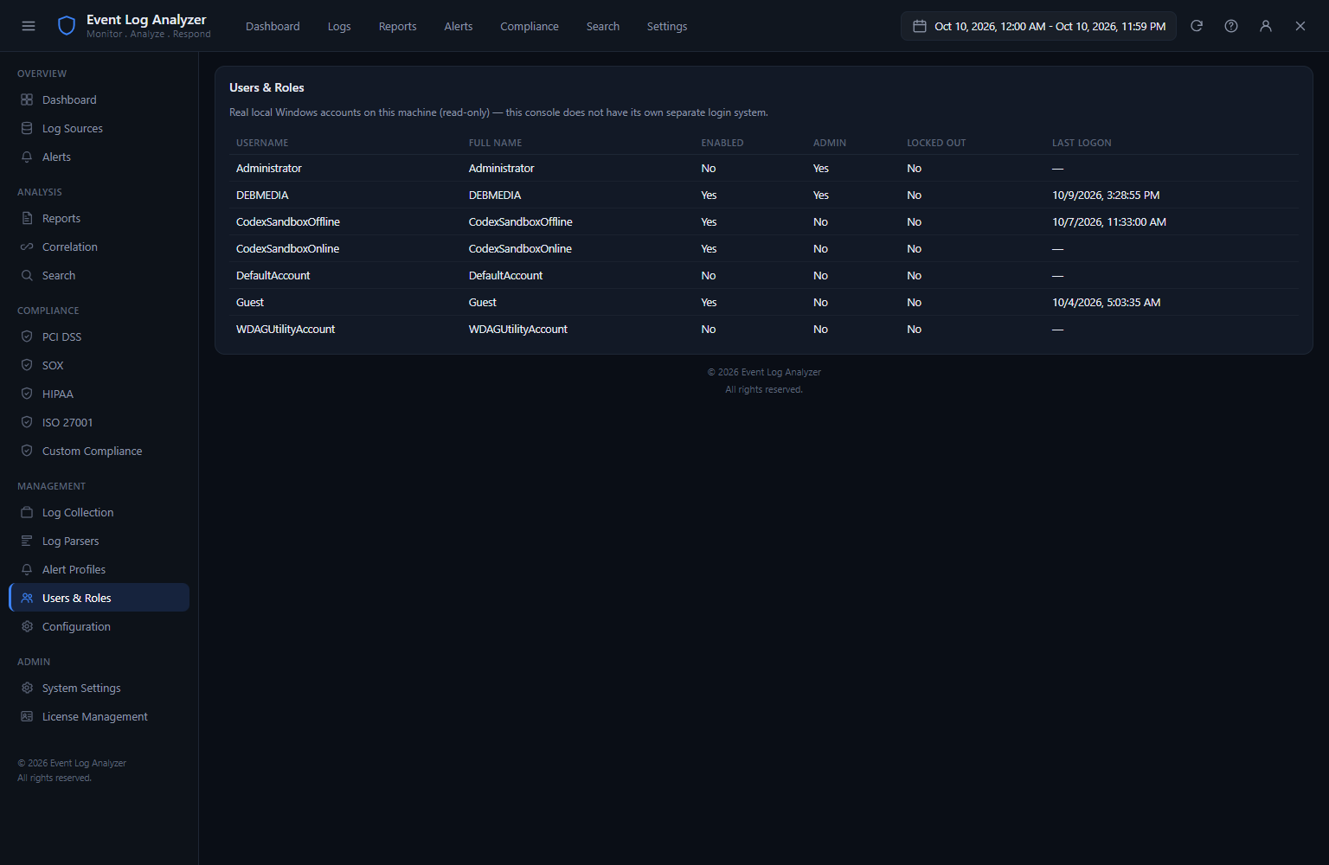Open the user profile icon
The image size is (1329, 865).
[1266, 26]
